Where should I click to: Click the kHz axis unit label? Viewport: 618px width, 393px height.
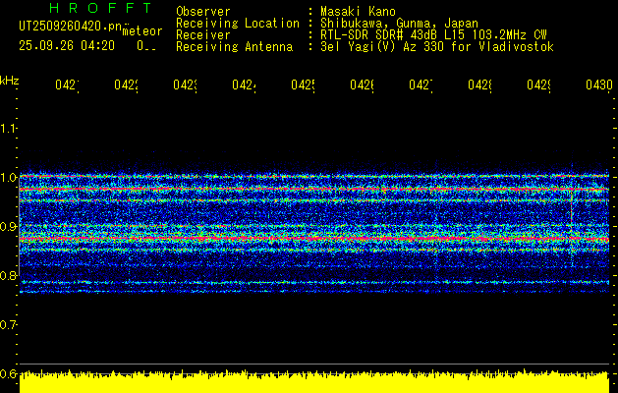coord(9,81)
